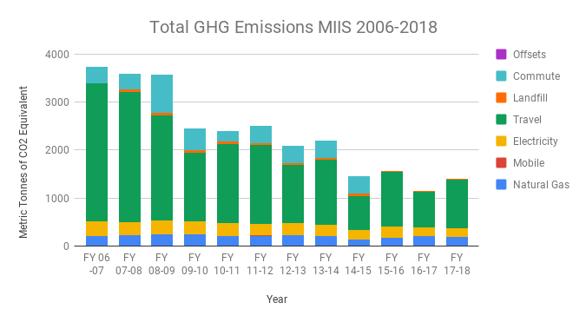586x322 pixels.
Task: Click the teal Commute segment of FY 11-12 bar
Action: pos(260,135)
